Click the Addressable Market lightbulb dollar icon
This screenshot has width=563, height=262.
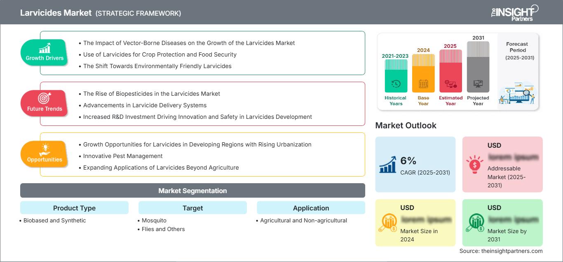475,165
